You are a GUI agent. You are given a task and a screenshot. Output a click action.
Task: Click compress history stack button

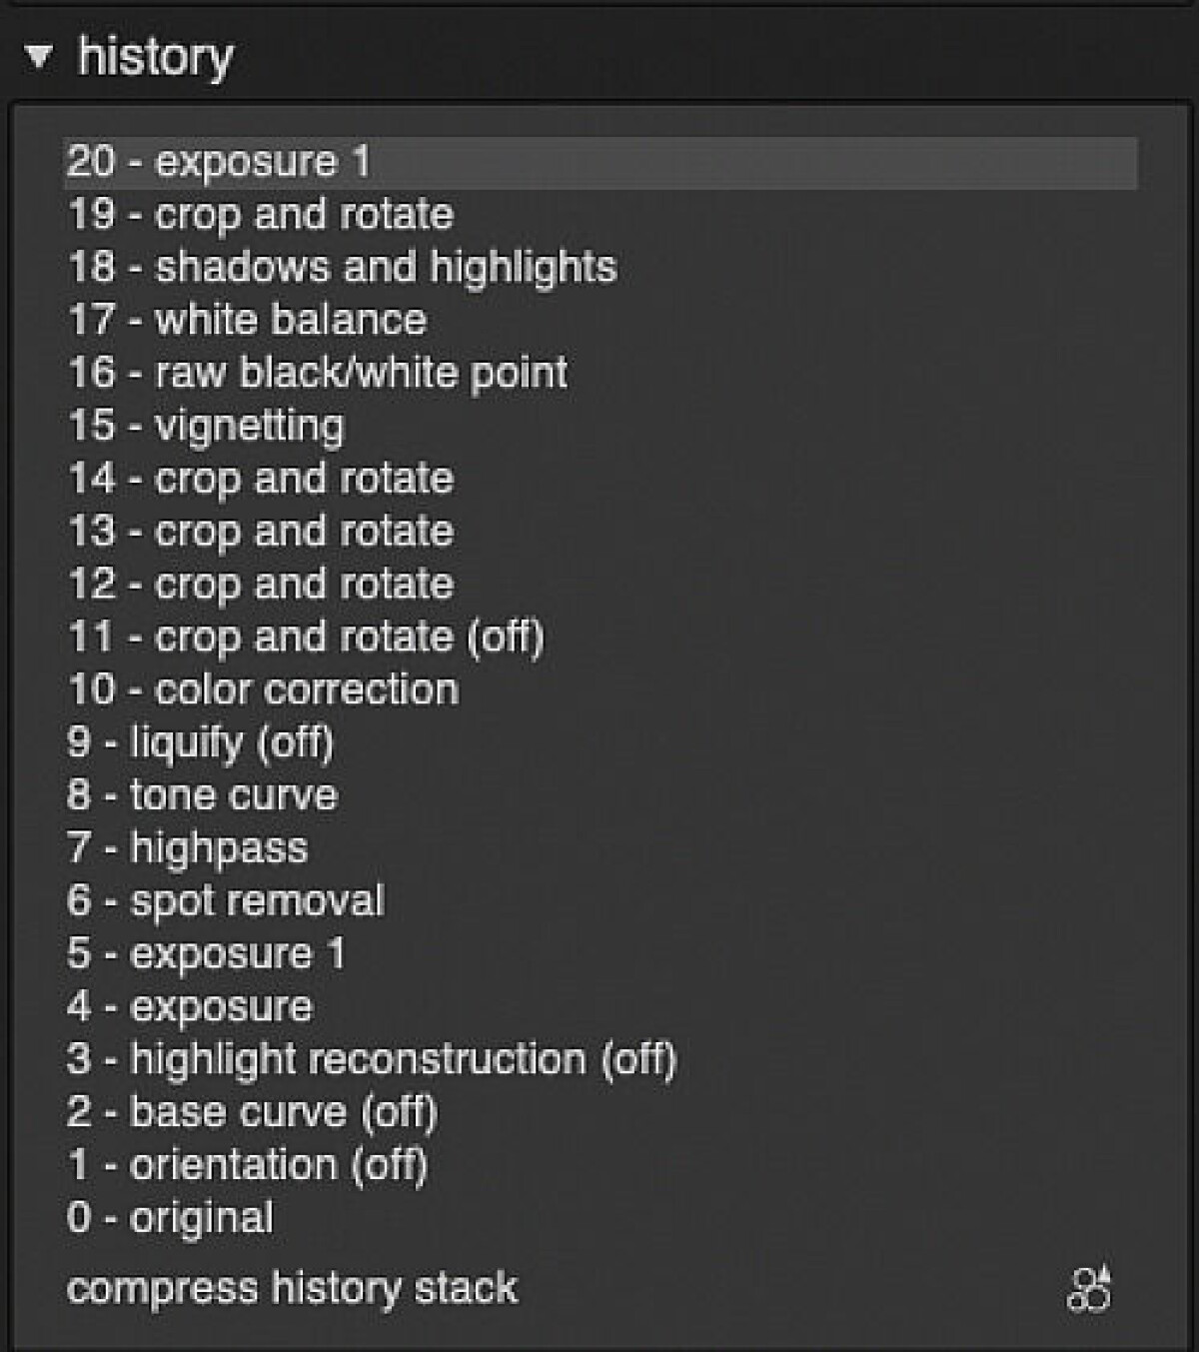click(292, 1288)
